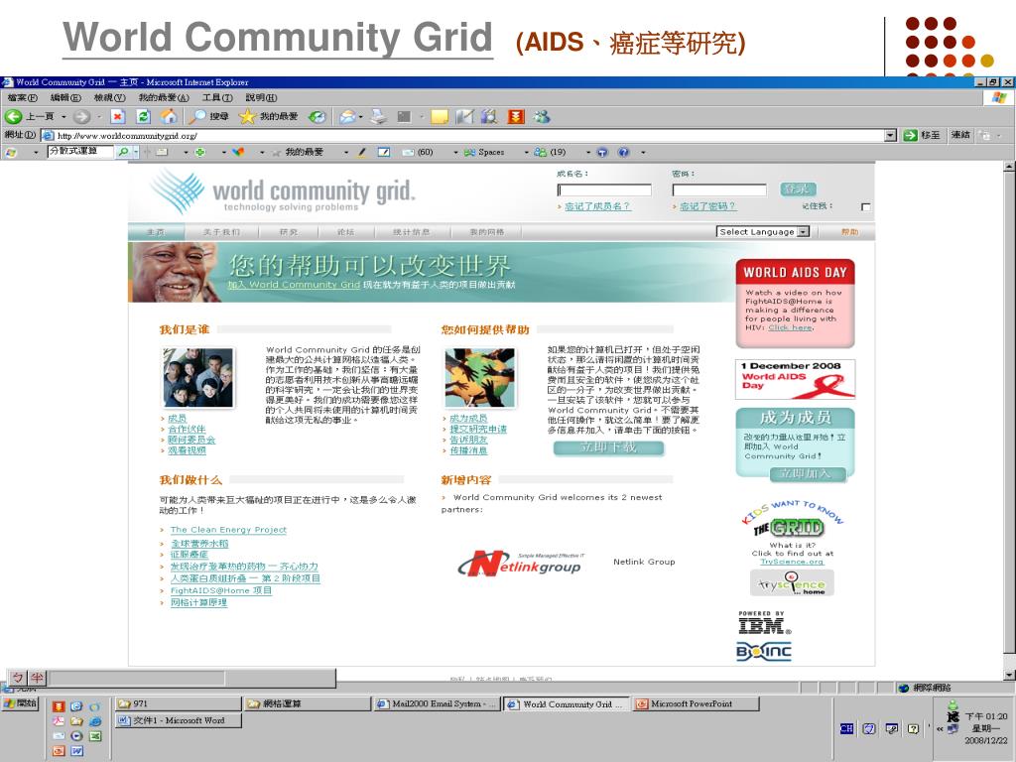The width and height of the screenshot is (1016, 762).
Task: Click the member name input field
Action: pyautogui.click(x=604, y=190)
